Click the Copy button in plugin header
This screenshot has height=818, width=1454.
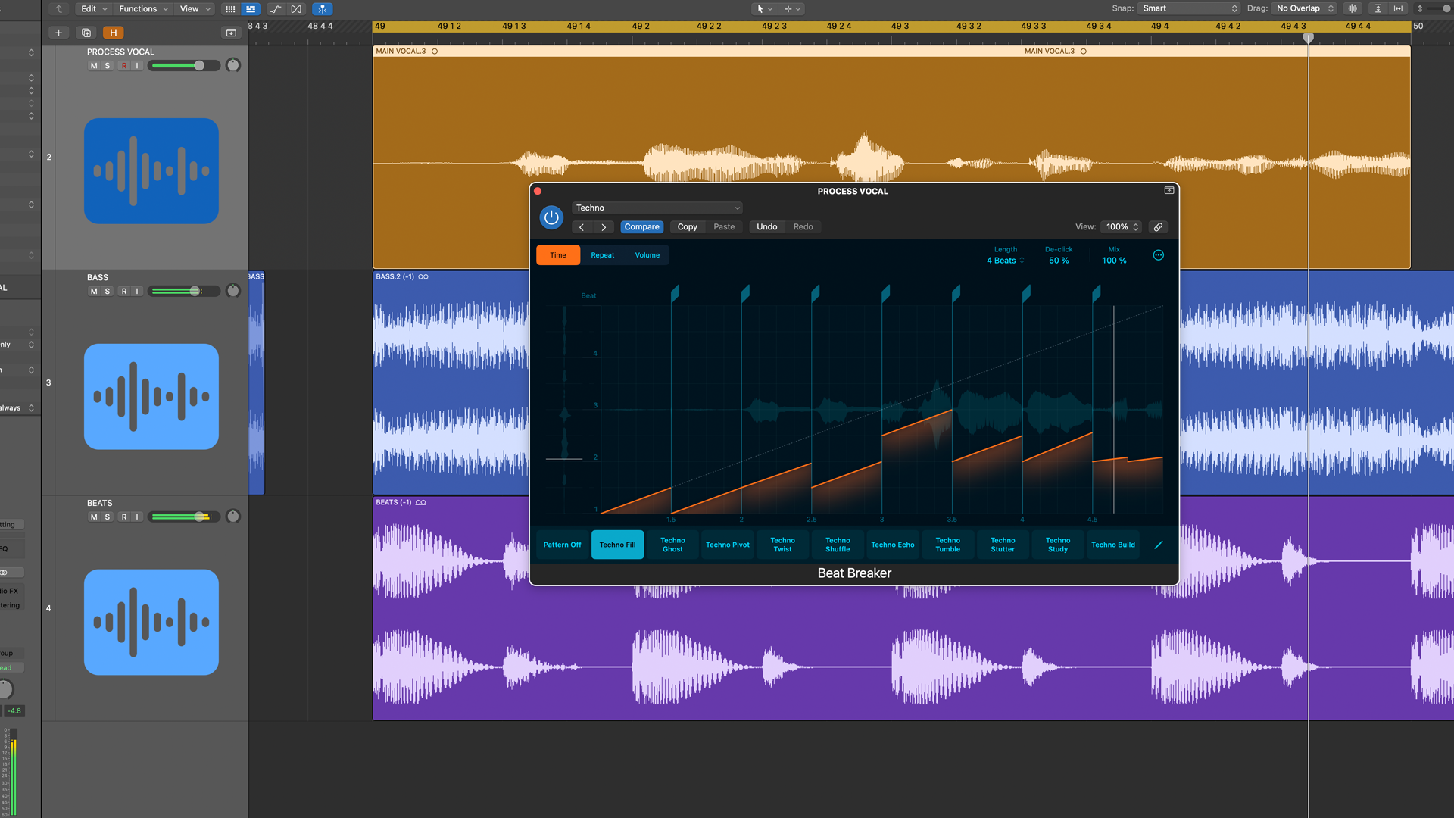687,227
